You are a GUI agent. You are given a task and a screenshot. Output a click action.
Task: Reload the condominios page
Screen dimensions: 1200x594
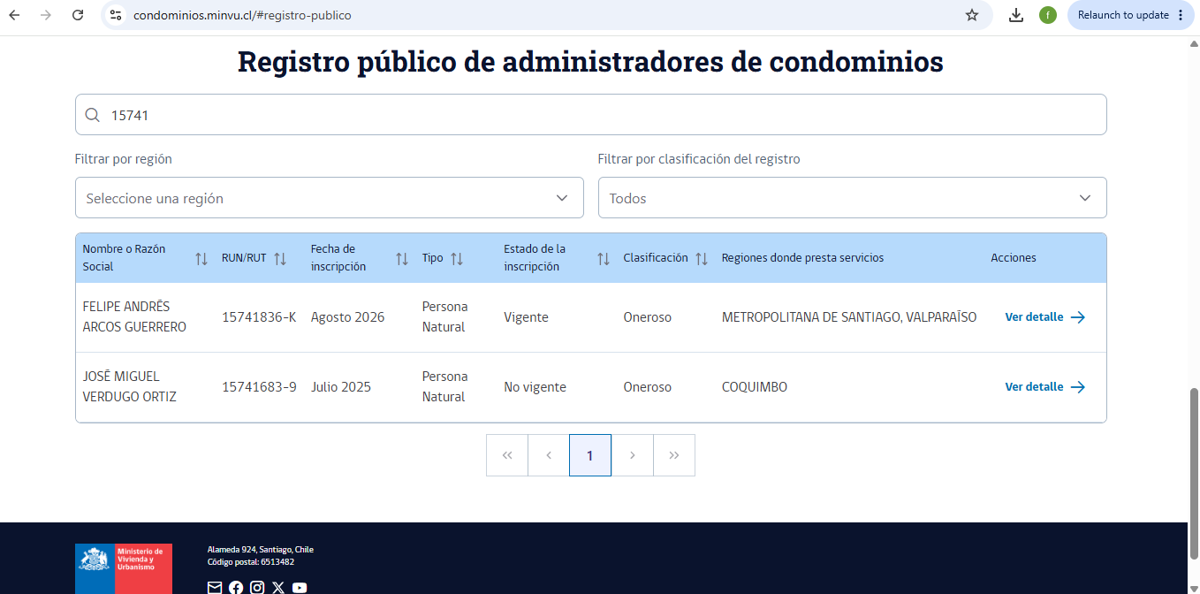[78, 15]
